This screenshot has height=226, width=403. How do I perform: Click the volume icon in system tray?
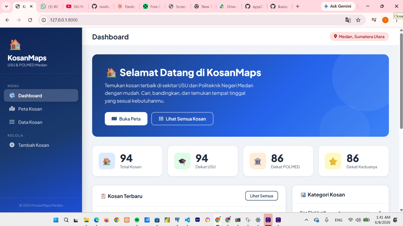(358, 220)
